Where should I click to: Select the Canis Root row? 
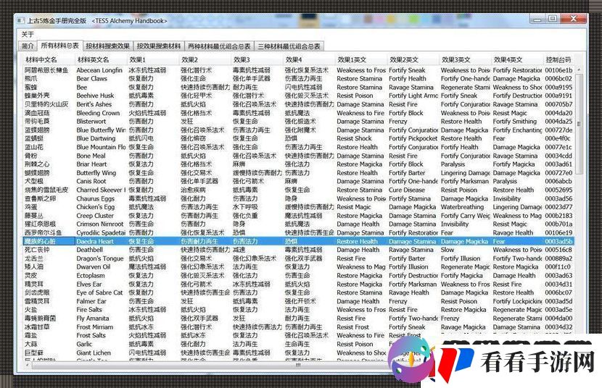tap(299, 181)
